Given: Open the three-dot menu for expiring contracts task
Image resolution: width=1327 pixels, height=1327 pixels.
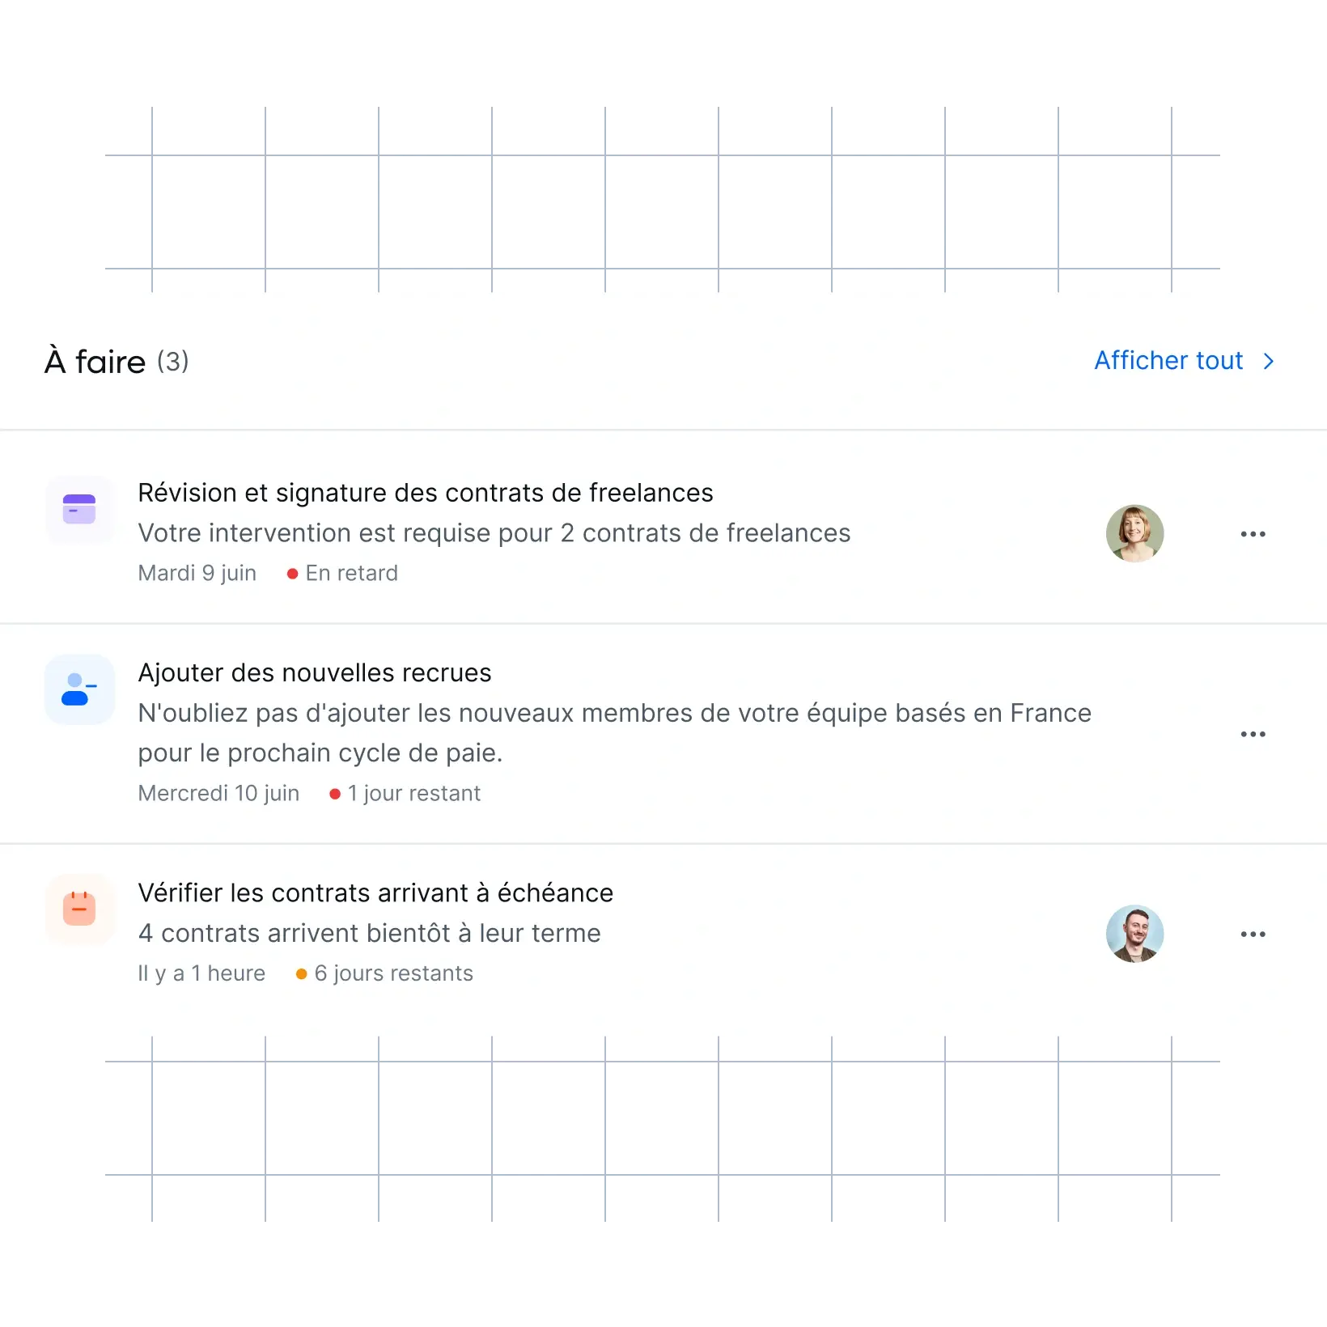Looking at the screenshot, I should 1253,934.
